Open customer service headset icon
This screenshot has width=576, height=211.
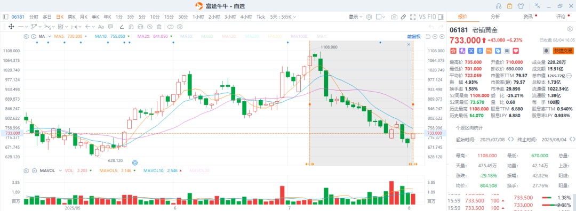click(499, 6)
